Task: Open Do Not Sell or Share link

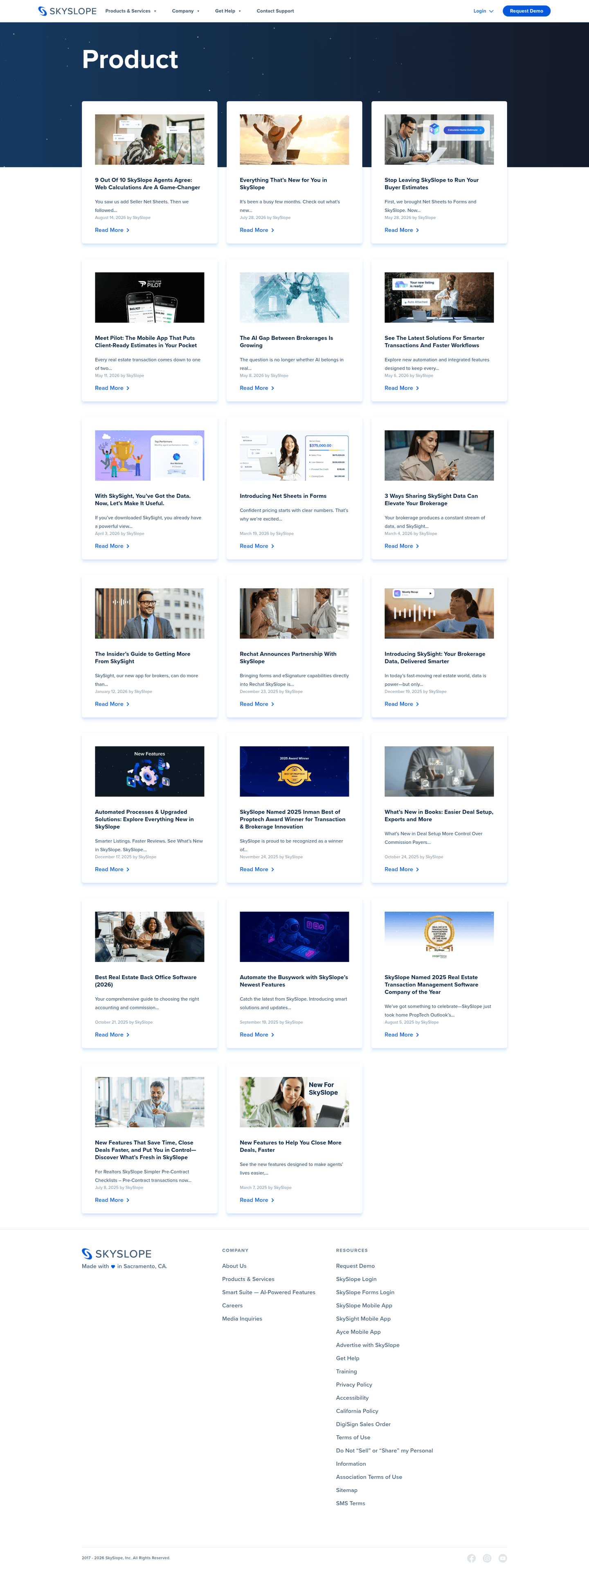Action: (384, 1457)
